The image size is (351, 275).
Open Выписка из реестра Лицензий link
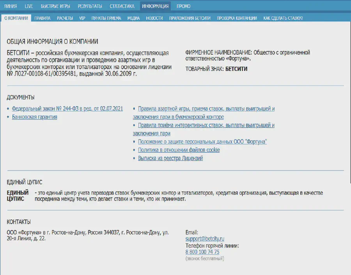(170, 158)
